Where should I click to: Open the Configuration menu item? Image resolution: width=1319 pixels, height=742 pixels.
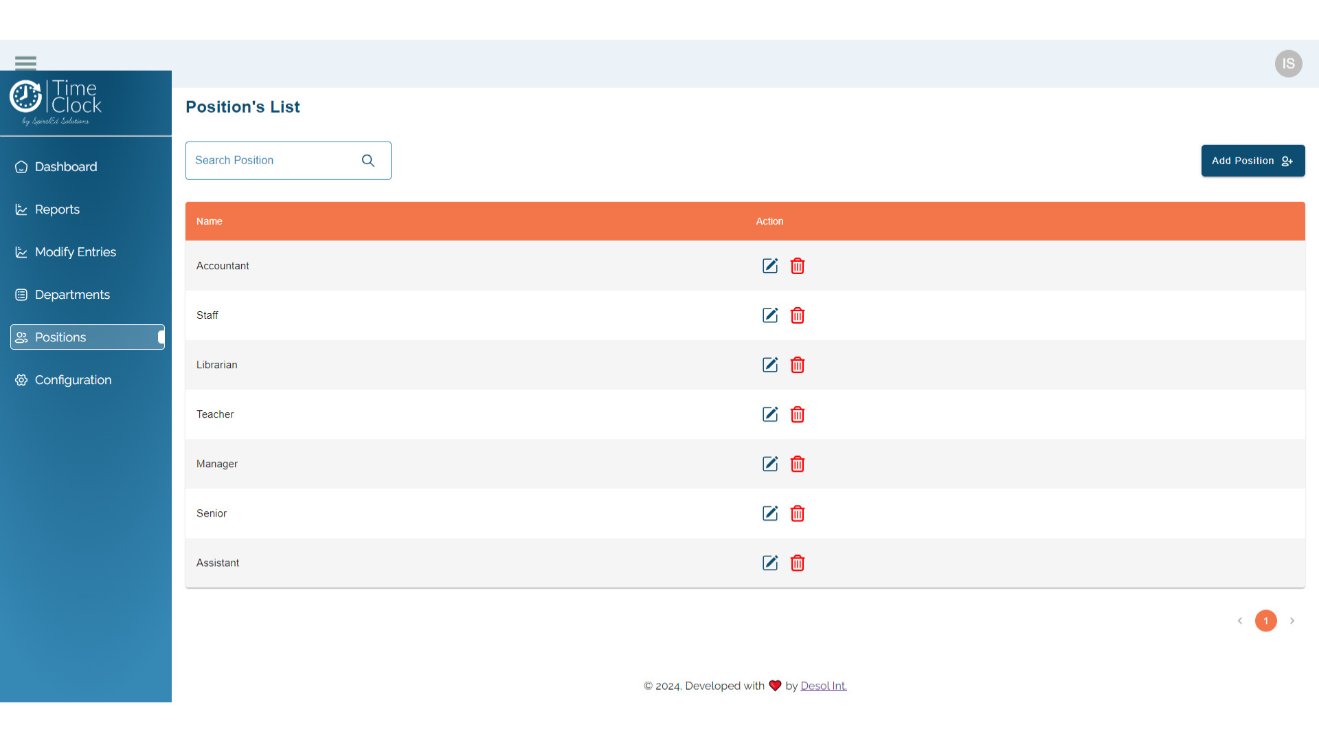click(73, 380)
